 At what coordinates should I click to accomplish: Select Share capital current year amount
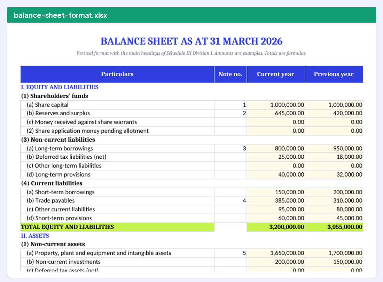point(275,105)
